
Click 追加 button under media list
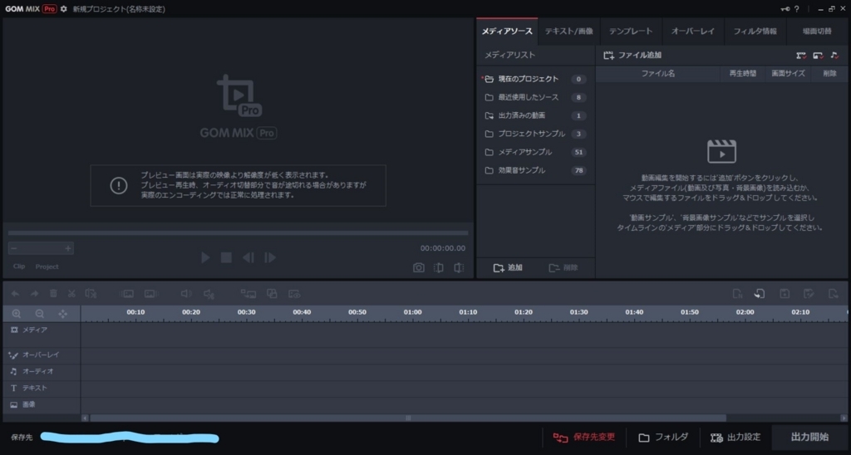pos(508,268)
